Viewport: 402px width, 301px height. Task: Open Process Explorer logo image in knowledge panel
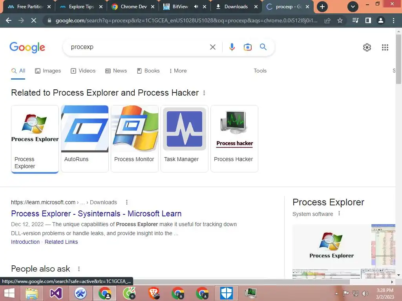[x=331, y=246]
